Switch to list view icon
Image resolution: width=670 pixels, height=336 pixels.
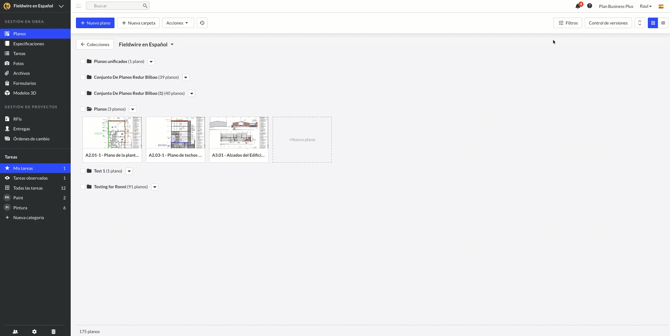tap(663, 23)
